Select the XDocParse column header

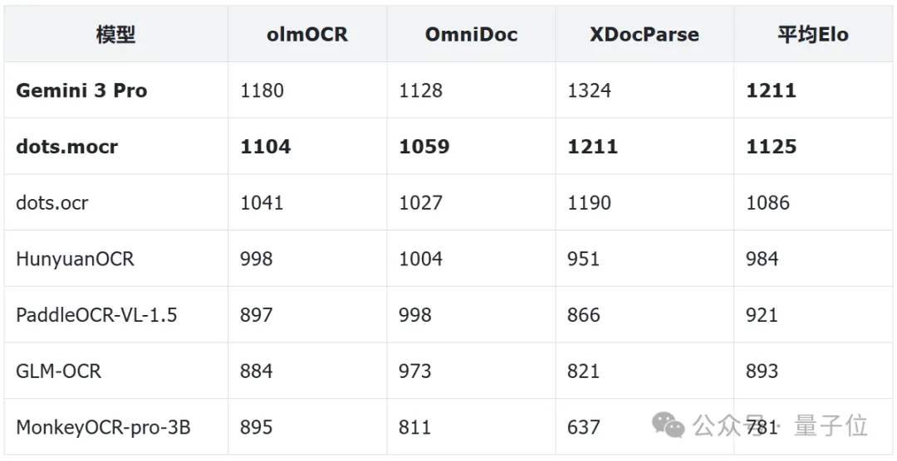[645, 35]
